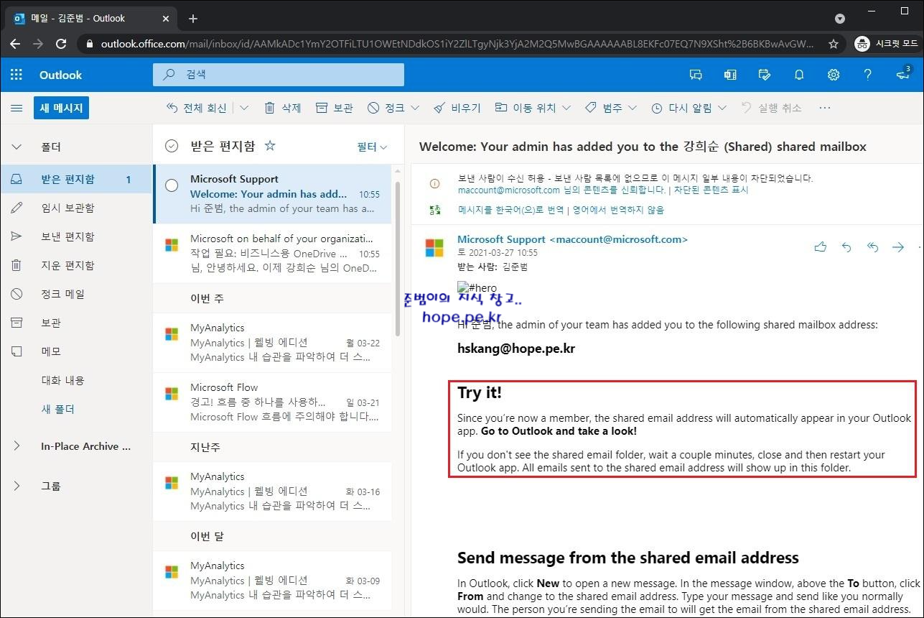Image resolution: width=924 pixels, height=618 pixels.
Task: Open 임시 보관함 drafts folder
Action: (x=76, y=208)
